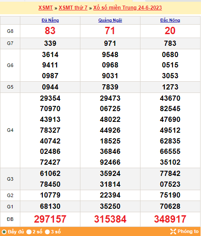201x236 pixels.
Task: Click the Phóng to expand icon
Action: tap(173, 232)
